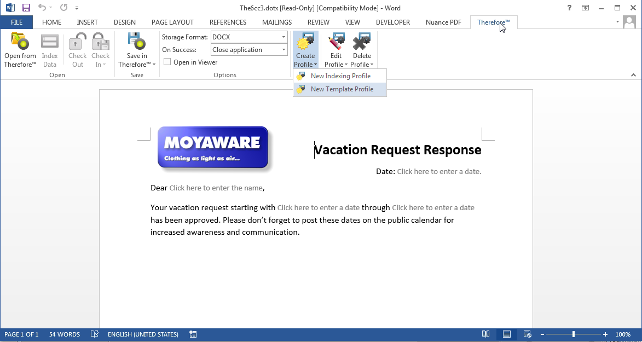Select the Open from Therefore tool

tap(20, 49)
